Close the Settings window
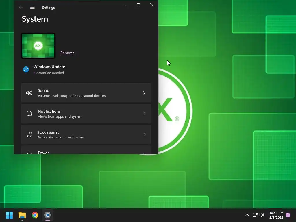Screen dimensions: 296x222 pos(152,5)
